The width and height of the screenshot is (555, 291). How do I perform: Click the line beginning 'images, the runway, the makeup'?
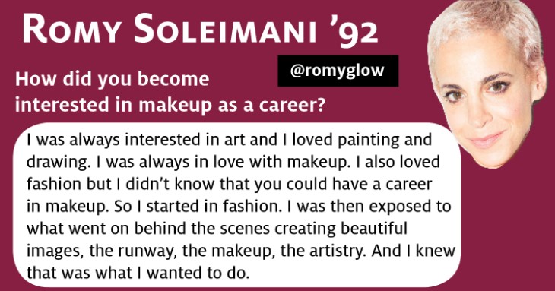click(x=241, y=251)
